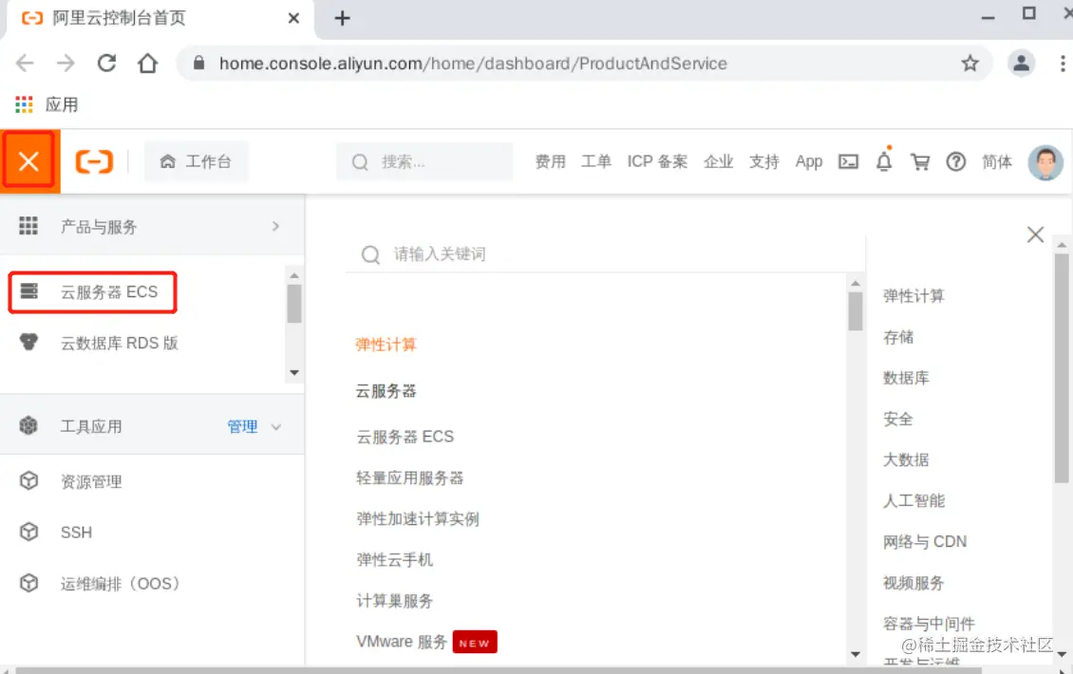Viewport: 1073px width, 674px height.
Task: Reload the page in Chrome
Action: coord(106,63)
